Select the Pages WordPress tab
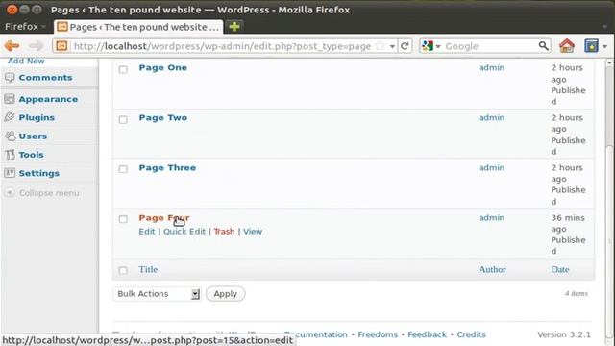Image resolution: width=615 pixels, height=346 pixels. point(138,27)
